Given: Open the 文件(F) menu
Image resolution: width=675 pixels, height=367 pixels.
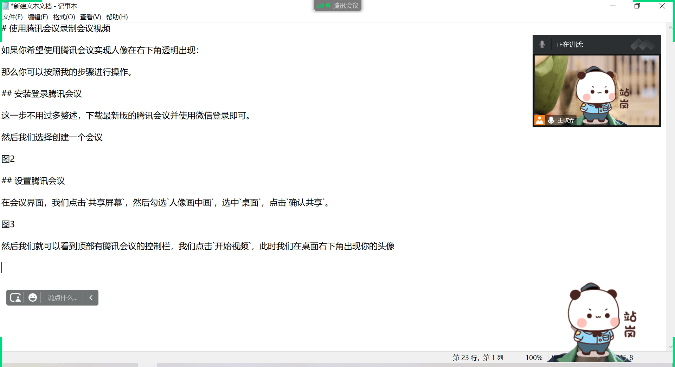Looking at the screenshot, I should pyautogui.click(x=13, y=17).
